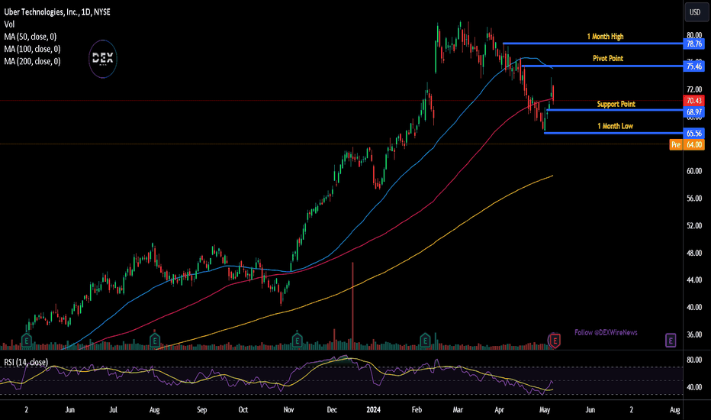Select the '1 Month Low' annotation text
Viewport: 711px width, 420px height.
click(615, 126)
